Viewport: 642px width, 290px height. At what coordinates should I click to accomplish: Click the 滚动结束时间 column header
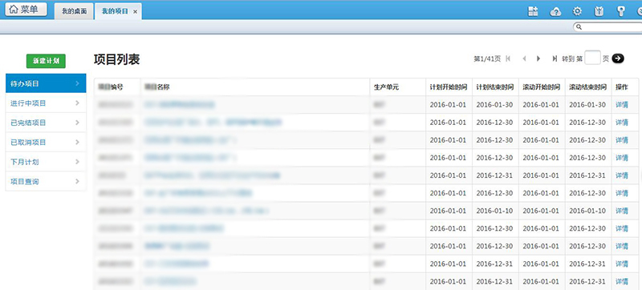(x=588, y=87)
